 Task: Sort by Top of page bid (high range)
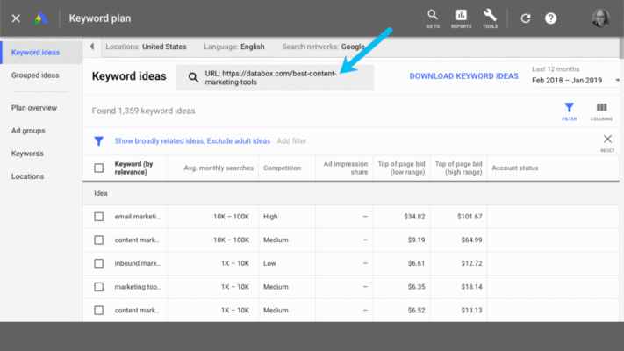pos(458,168)
